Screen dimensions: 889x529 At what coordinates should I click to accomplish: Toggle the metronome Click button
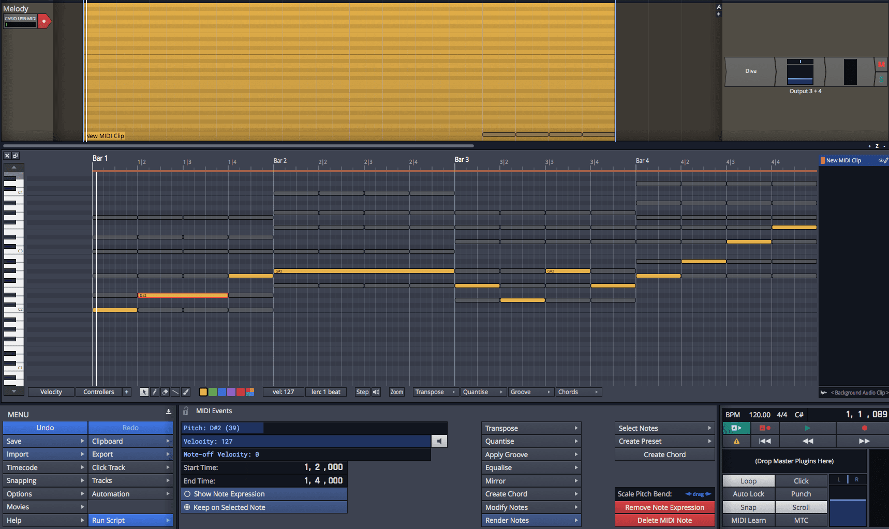(801, 480)
